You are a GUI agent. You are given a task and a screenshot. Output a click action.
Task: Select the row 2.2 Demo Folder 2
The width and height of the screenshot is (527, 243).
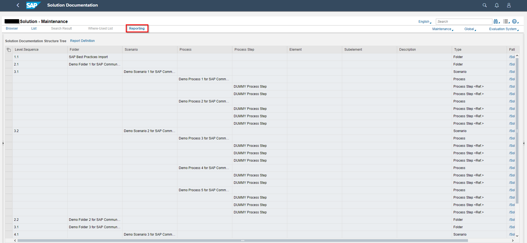point(9,220)
